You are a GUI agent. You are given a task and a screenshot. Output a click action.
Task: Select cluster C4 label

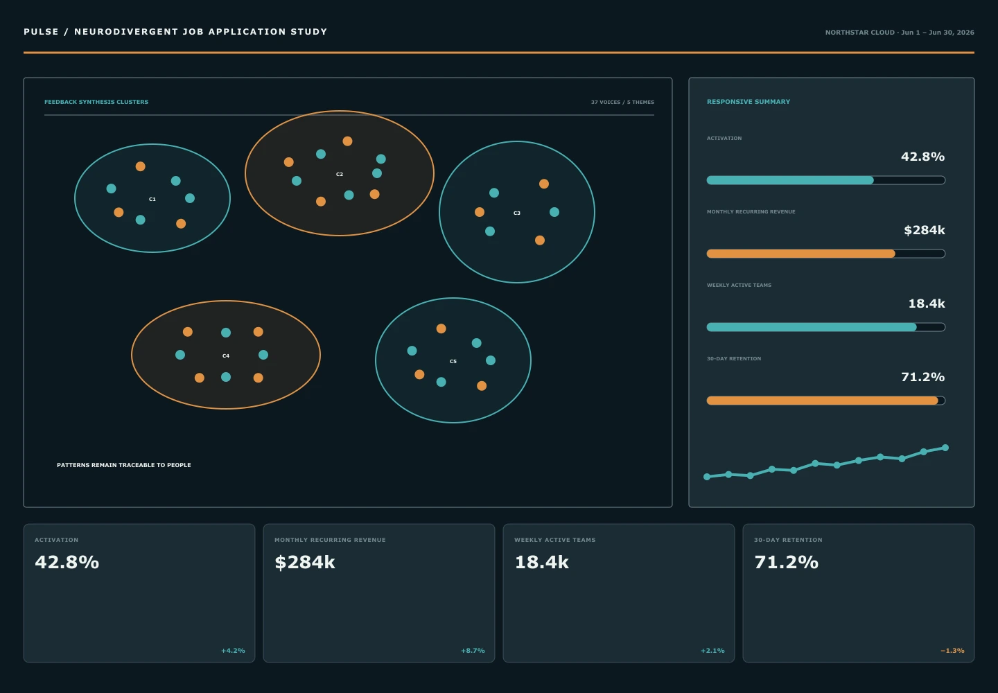pyautogui.click(x=226, y=356)
